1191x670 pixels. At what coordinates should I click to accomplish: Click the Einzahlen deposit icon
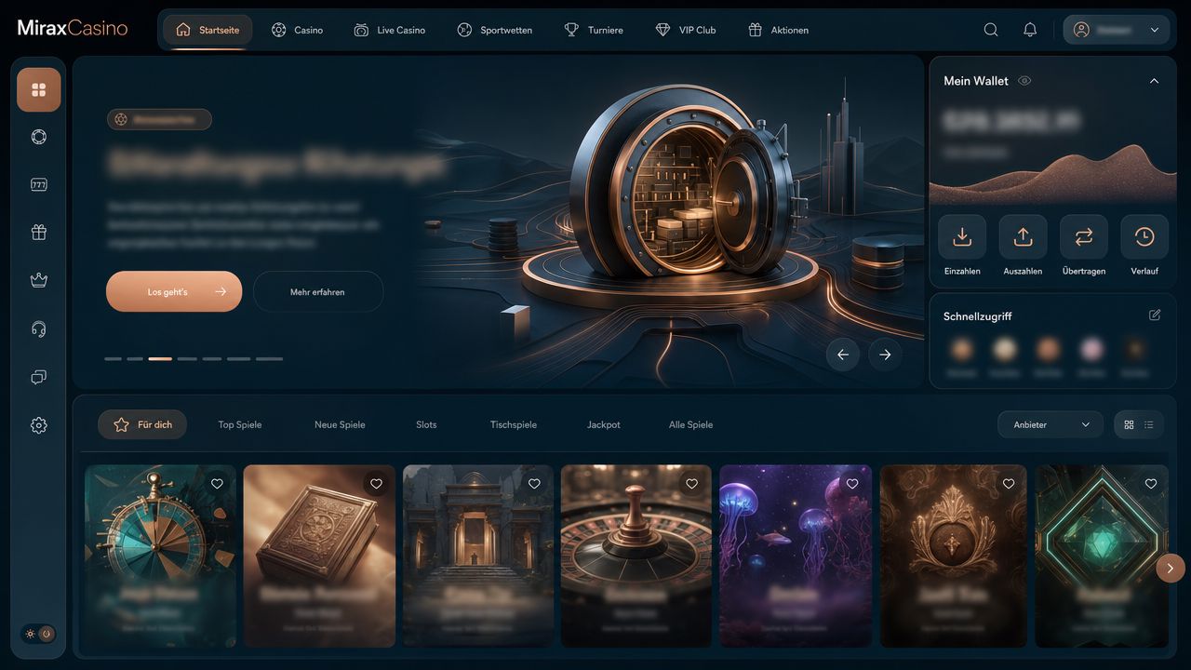(962, 237)
